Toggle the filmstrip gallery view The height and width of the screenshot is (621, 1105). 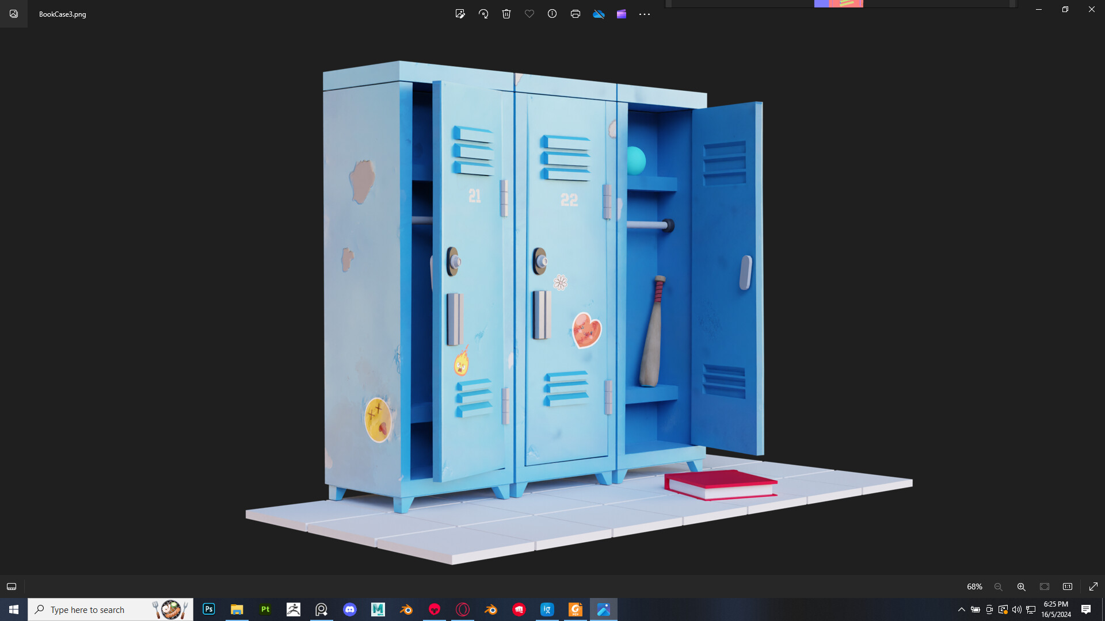click(12, 586)
